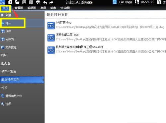Screen dimensions: 166x123
Task: Click the account number 1822186...
Action: coord(148,2)
